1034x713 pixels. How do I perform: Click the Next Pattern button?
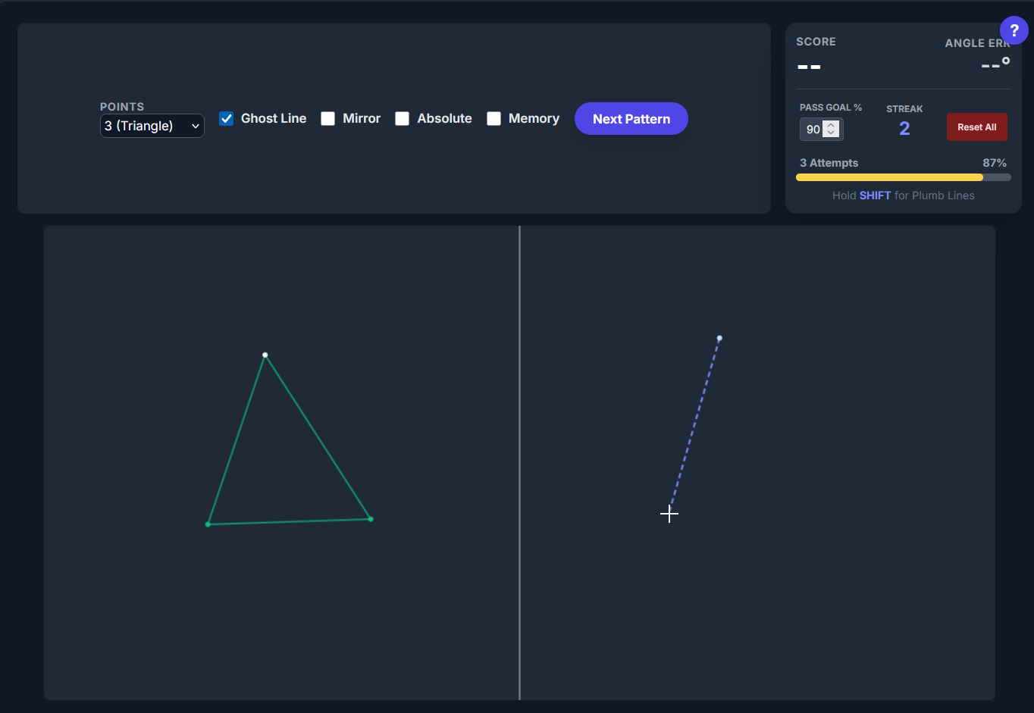click(x=631, y=119)
